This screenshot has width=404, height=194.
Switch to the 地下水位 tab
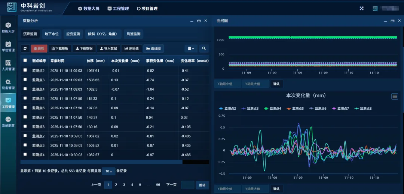click(x=52, y=34)
